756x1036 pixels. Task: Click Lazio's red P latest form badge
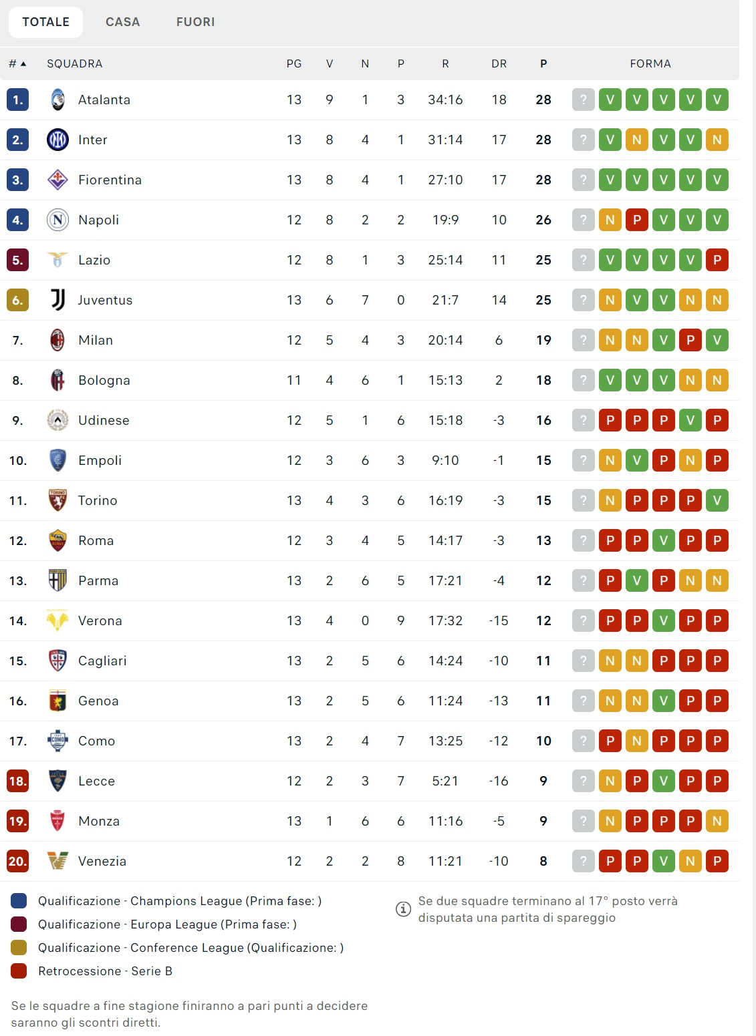(x=717, y=260)
